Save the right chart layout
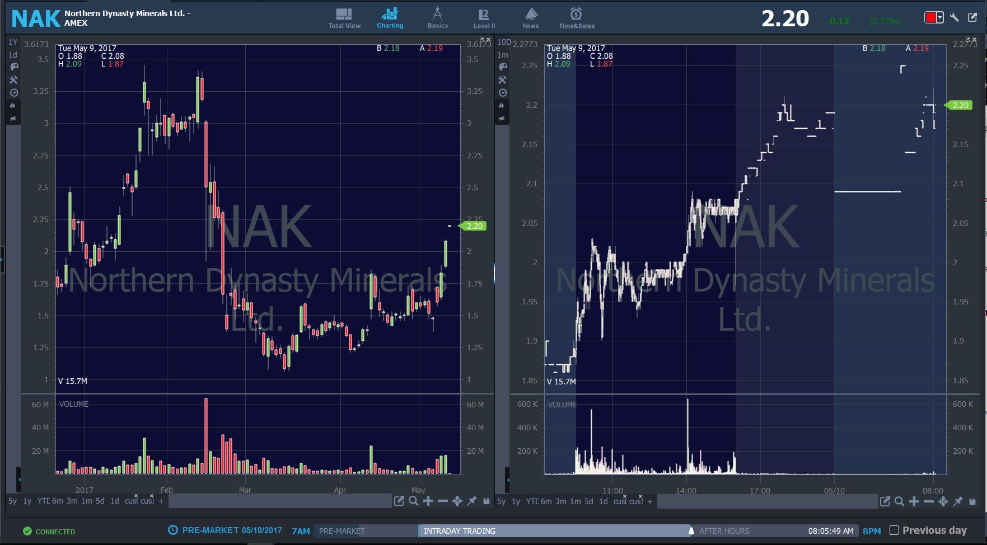This screenshot has height=545, width=987. click(972, 501)
